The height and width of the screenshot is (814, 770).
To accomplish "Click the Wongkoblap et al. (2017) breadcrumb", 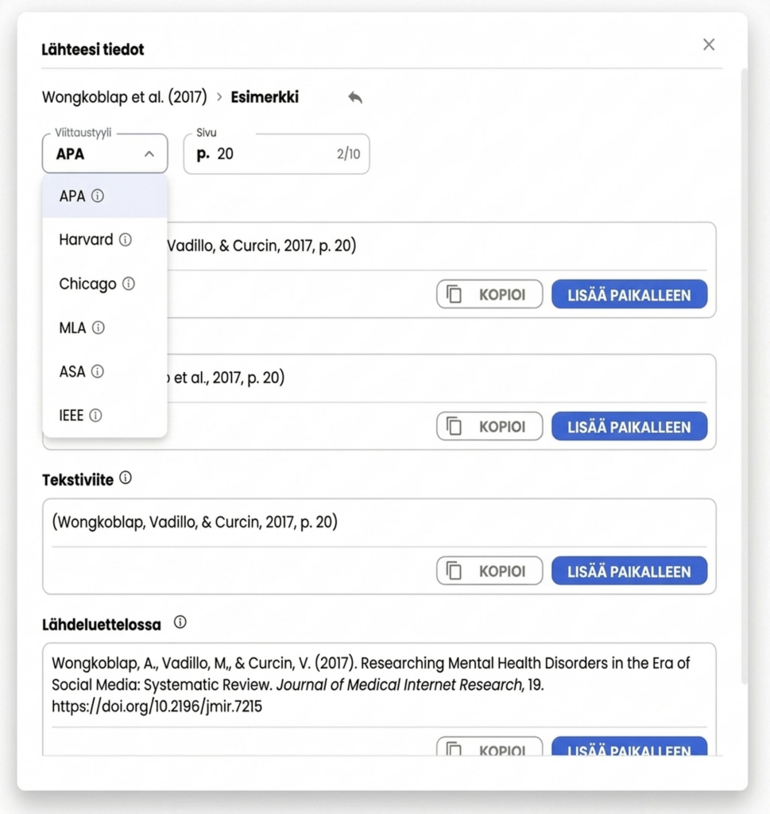I will (125, 97).
